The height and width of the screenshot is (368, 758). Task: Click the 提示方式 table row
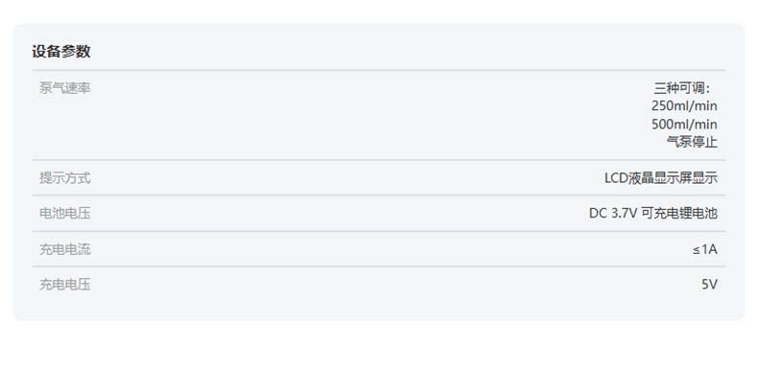point(378,177)
